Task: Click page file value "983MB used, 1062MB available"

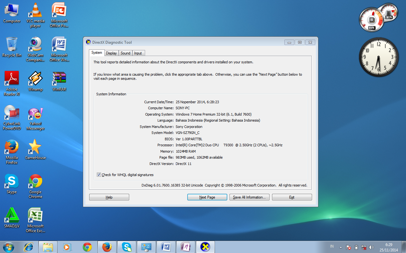Action: click(x=199, y=158)
